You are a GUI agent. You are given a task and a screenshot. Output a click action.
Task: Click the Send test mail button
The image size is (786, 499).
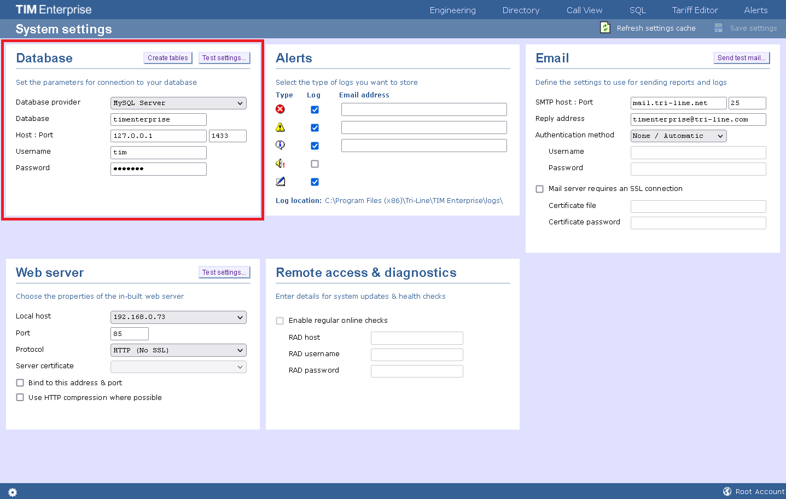pyautogui.click(x=741, y=57)
